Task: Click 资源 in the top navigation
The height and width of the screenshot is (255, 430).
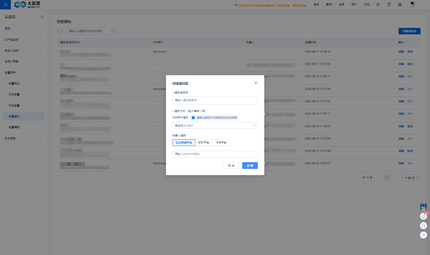Action: coord(341,5)
